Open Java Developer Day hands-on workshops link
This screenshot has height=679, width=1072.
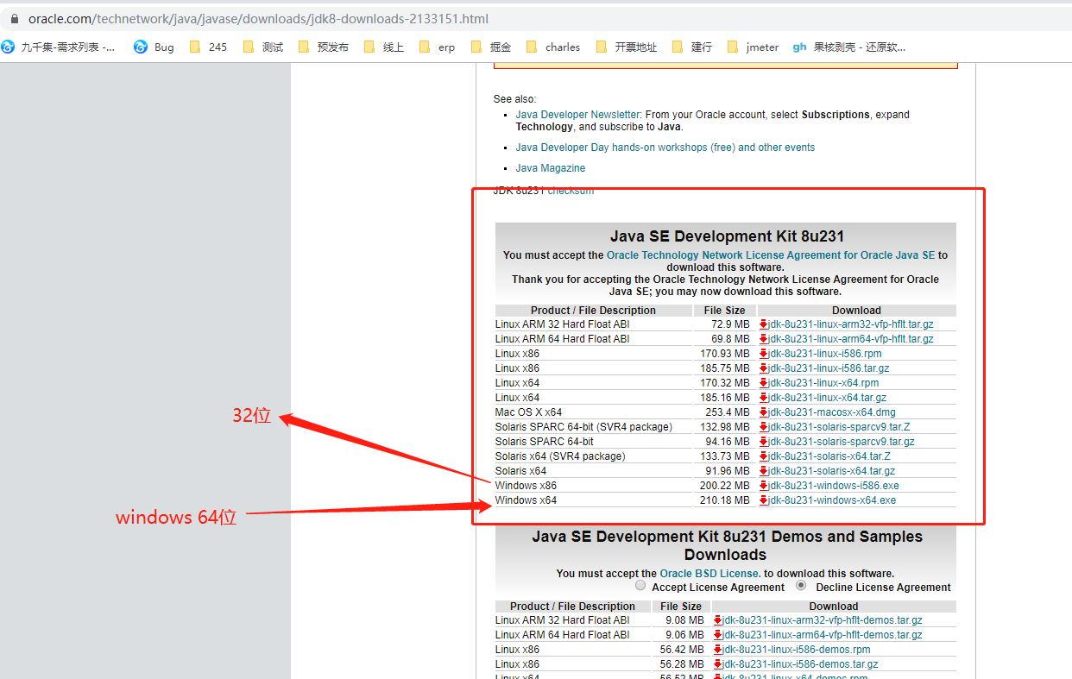(x=665, y=148)
